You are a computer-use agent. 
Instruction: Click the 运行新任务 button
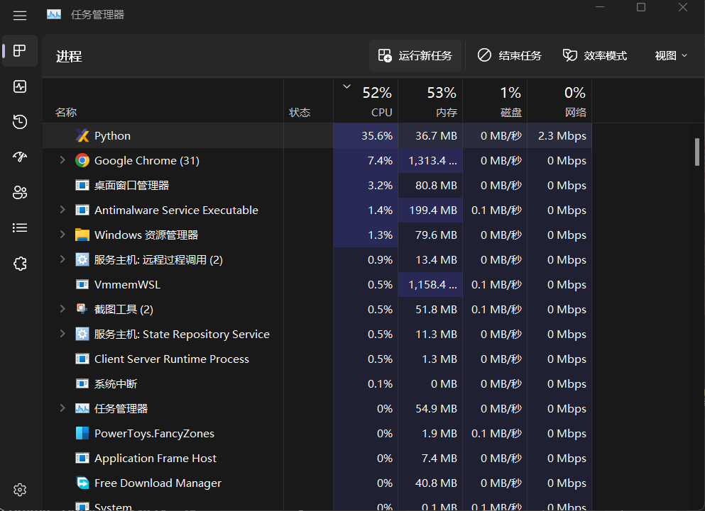coord(415,55)
